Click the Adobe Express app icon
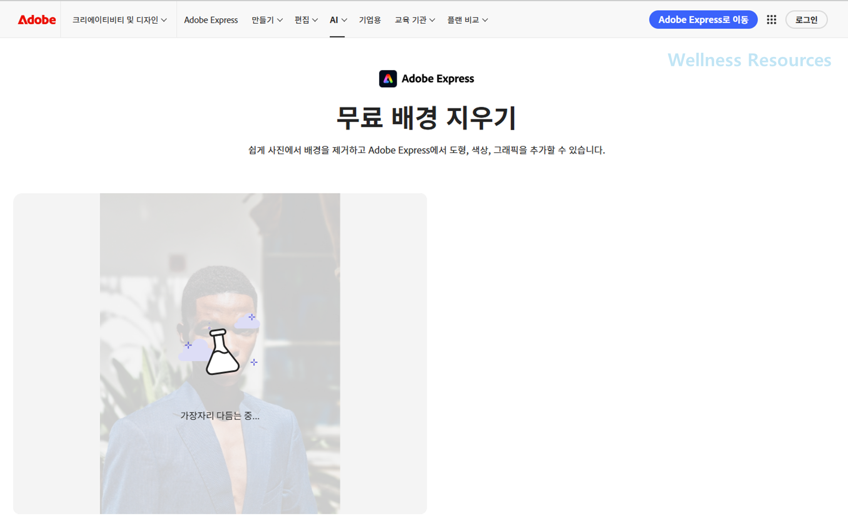 click(x=388, y=79)
